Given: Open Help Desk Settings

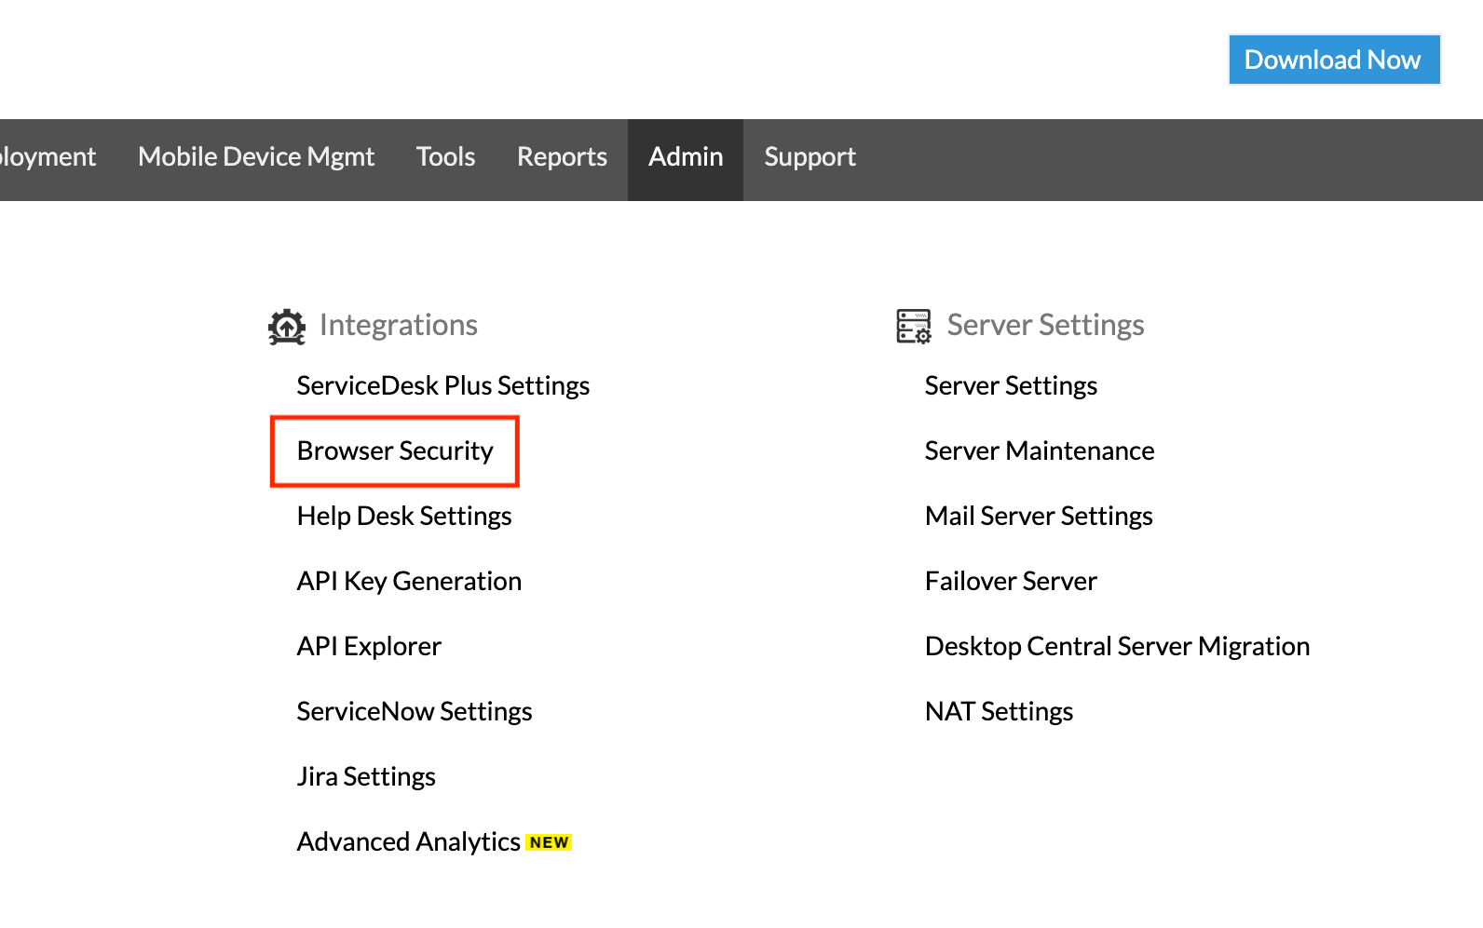Looking at the screenshot, I should pyautogui.click(x=404, y=517).
